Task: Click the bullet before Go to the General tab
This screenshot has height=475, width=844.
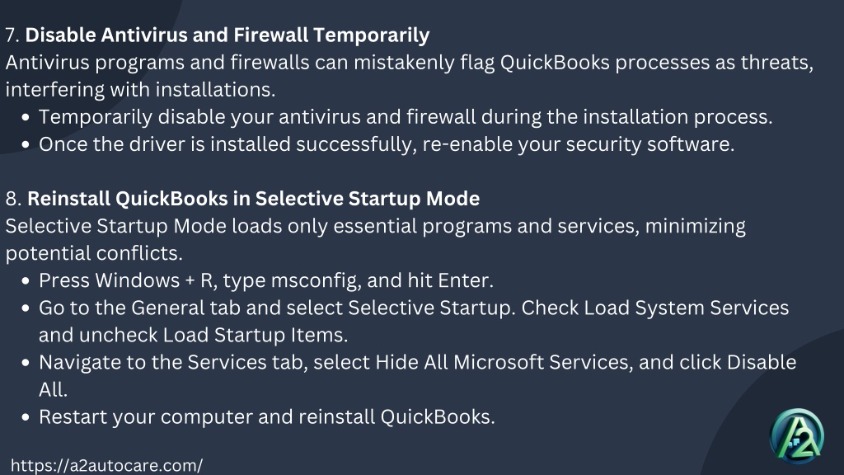Action: [x=26, y=308]
